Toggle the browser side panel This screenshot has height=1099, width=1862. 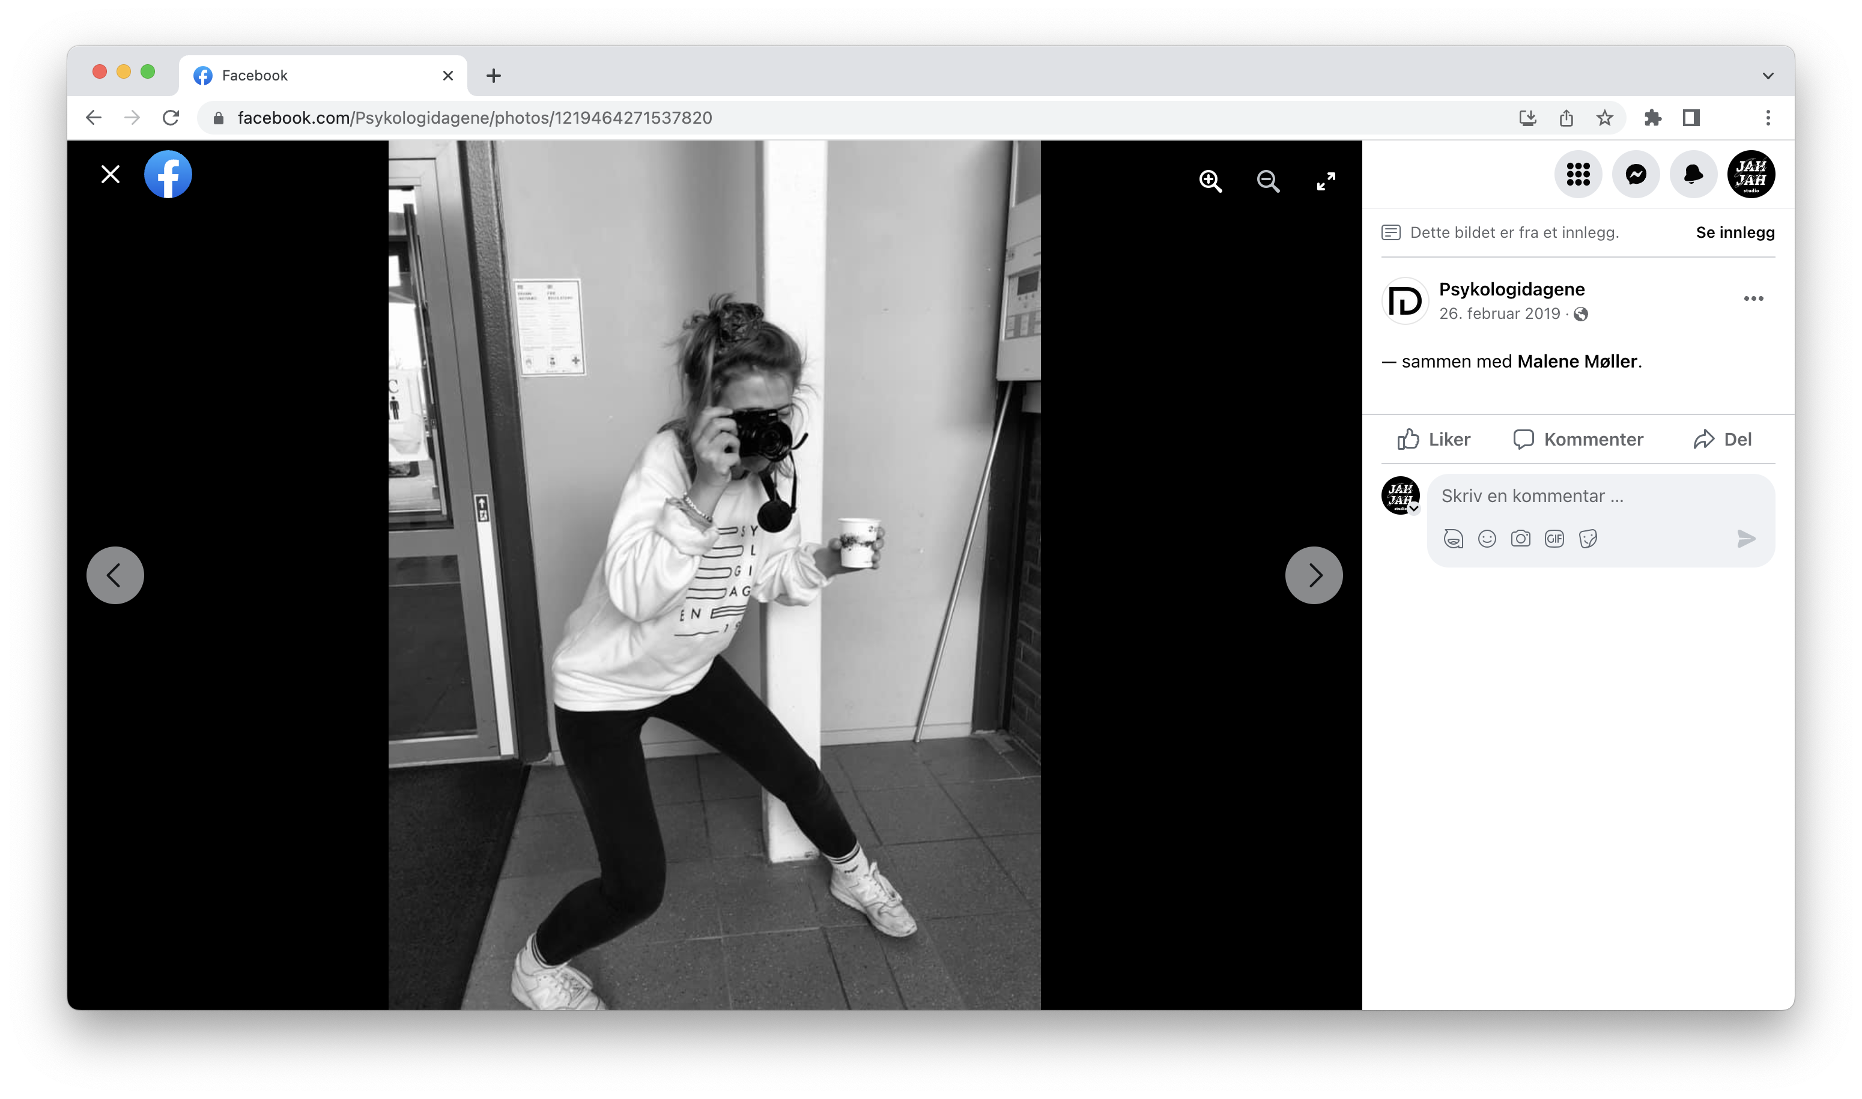(1691, 118)
